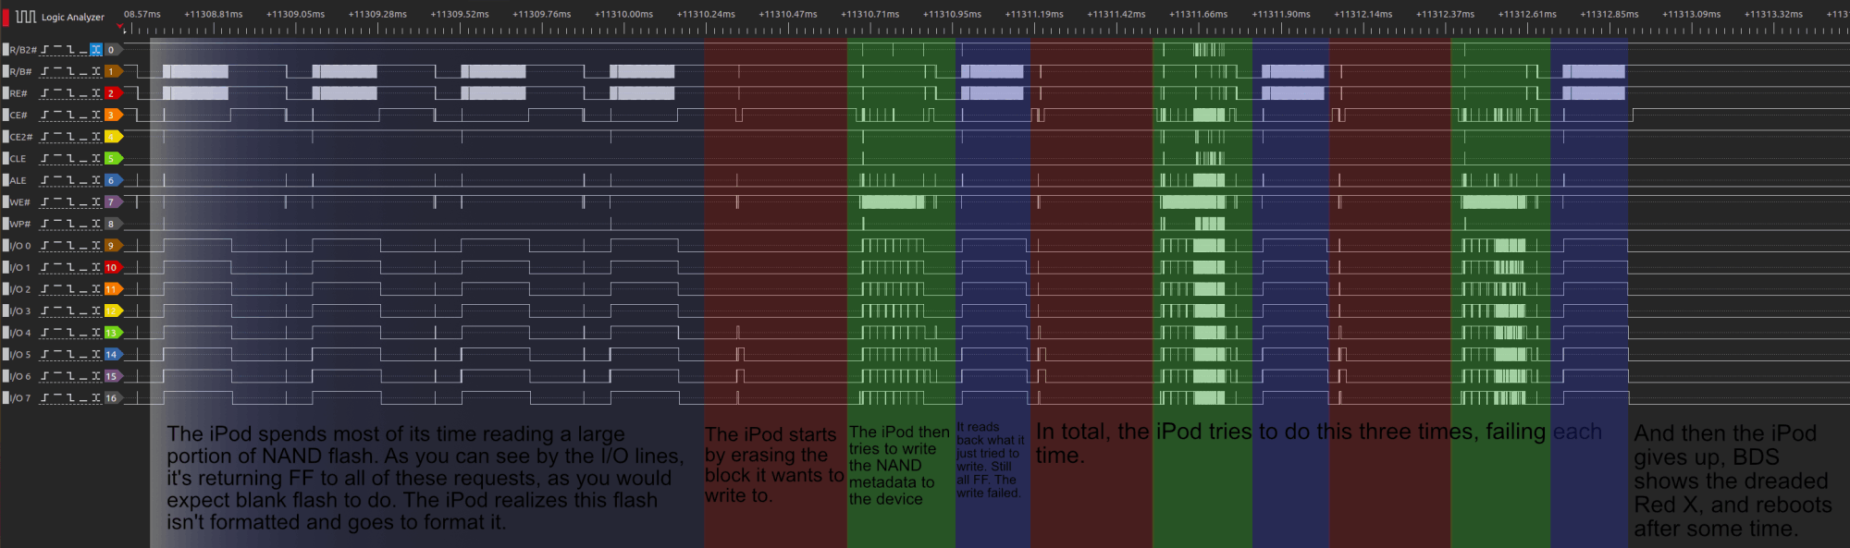The width and height of the screenshot is (1850, 548).
Task: Click the +11310.00ms mark on the time ruler
Action: point(623,14)
